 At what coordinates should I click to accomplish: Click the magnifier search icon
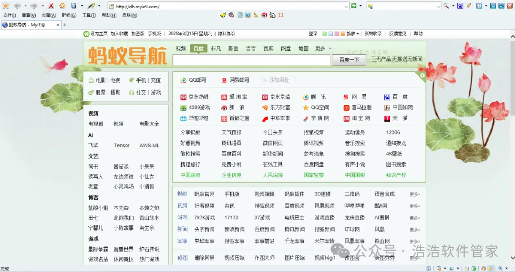click(446, 6)
